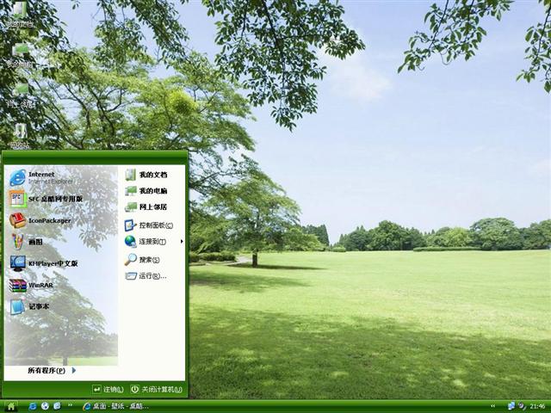Open WinRAR from the Start menu
Image resolution: width=551 pixels, height=413 pixels.
32,285
